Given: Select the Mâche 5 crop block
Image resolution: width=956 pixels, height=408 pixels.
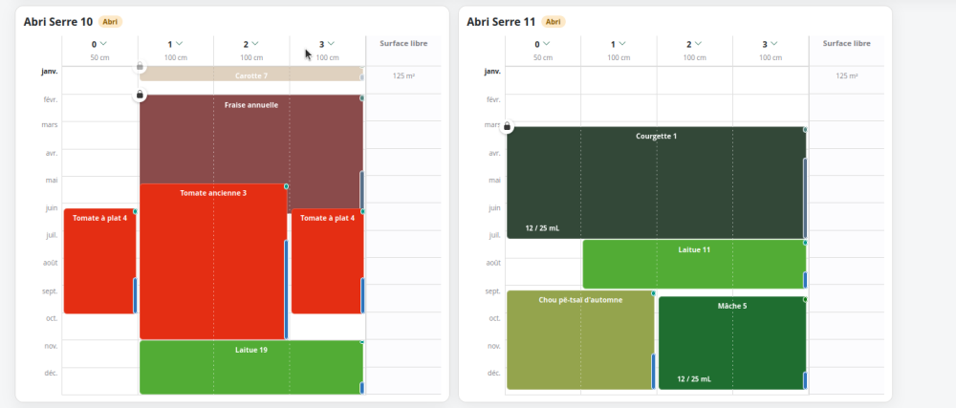Looking at the screenshot, I should (x=732, y=343).
